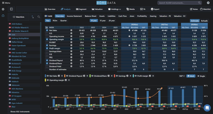The width and height of the screenshot is (213, 114).
Task: Check the Dividend Yield checkbox
Action: 47,67
